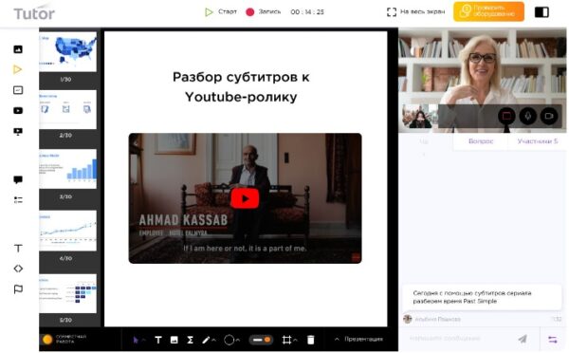The width and height of the screenshot is (569, 353).
Task: Click the screen share button on video
Action: (x=506, y=116)
